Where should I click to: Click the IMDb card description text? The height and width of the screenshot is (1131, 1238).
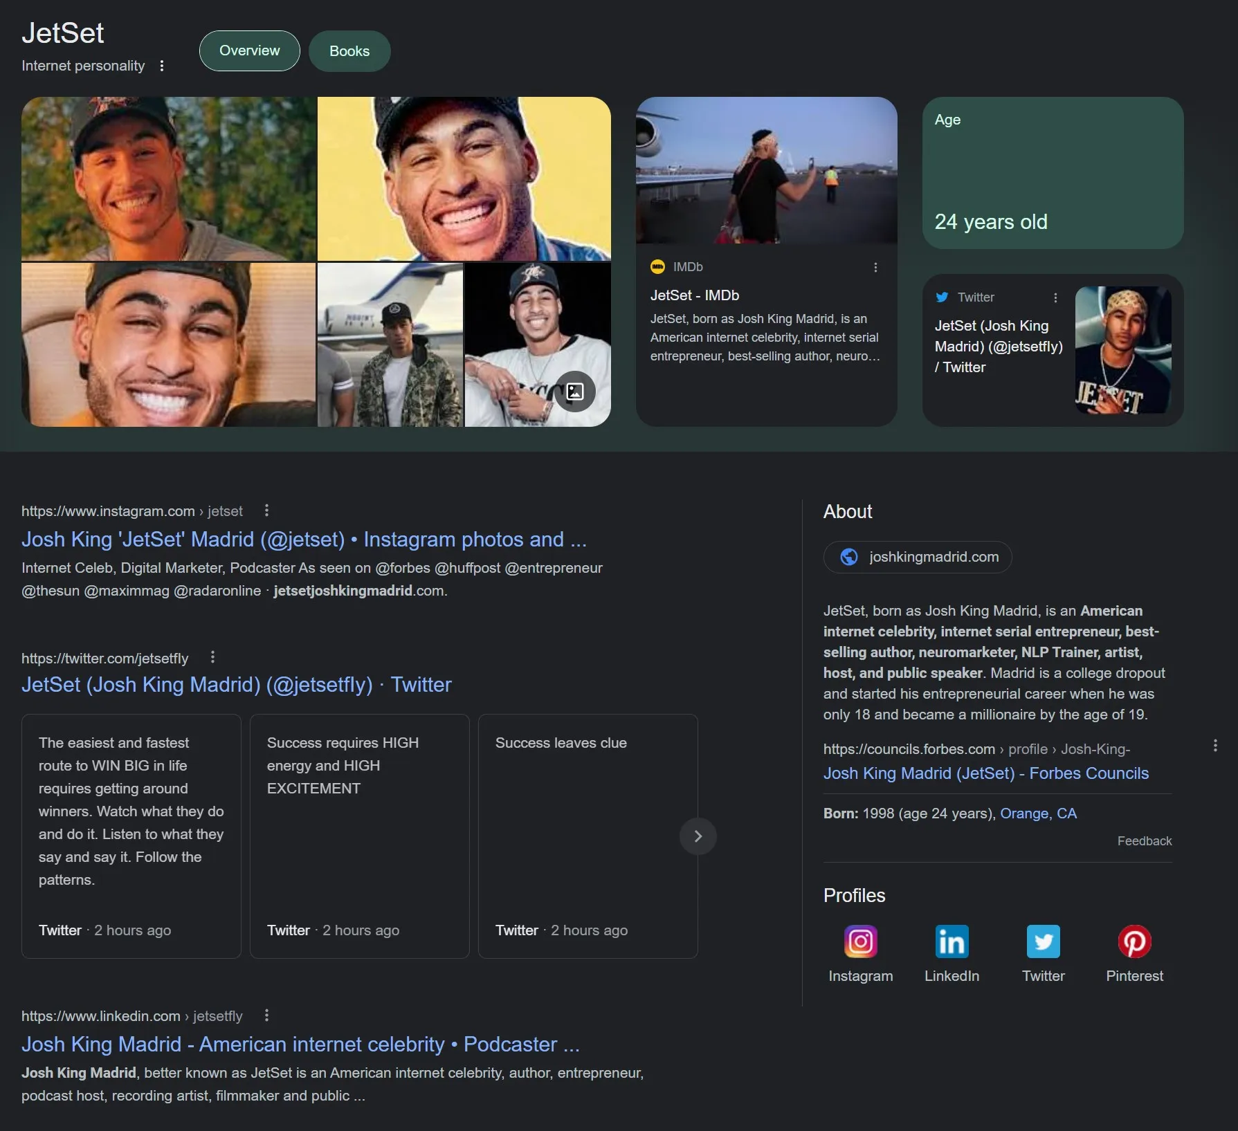[x=765, y=338]
